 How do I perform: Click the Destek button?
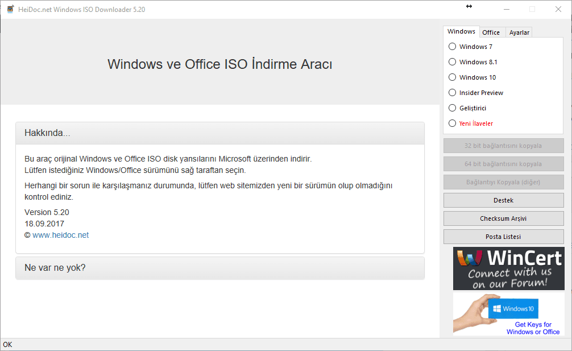tap(503, 200)
